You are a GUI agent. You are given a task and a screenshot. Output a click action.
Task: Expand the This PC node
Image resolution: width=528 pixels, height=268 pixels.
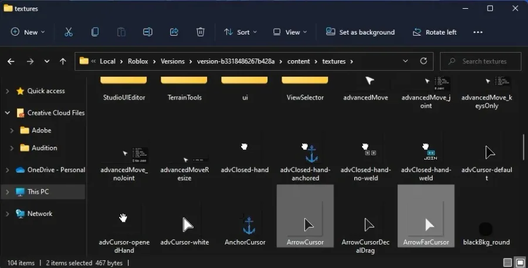click(7, 192)
